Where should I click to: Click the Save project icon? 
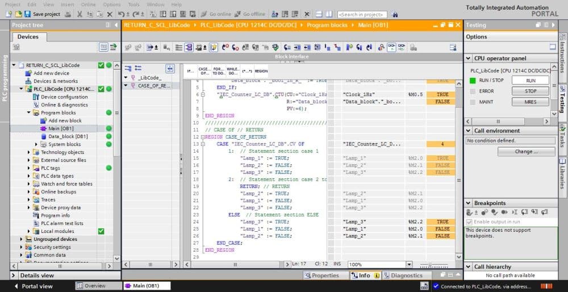tap(27, 14)
